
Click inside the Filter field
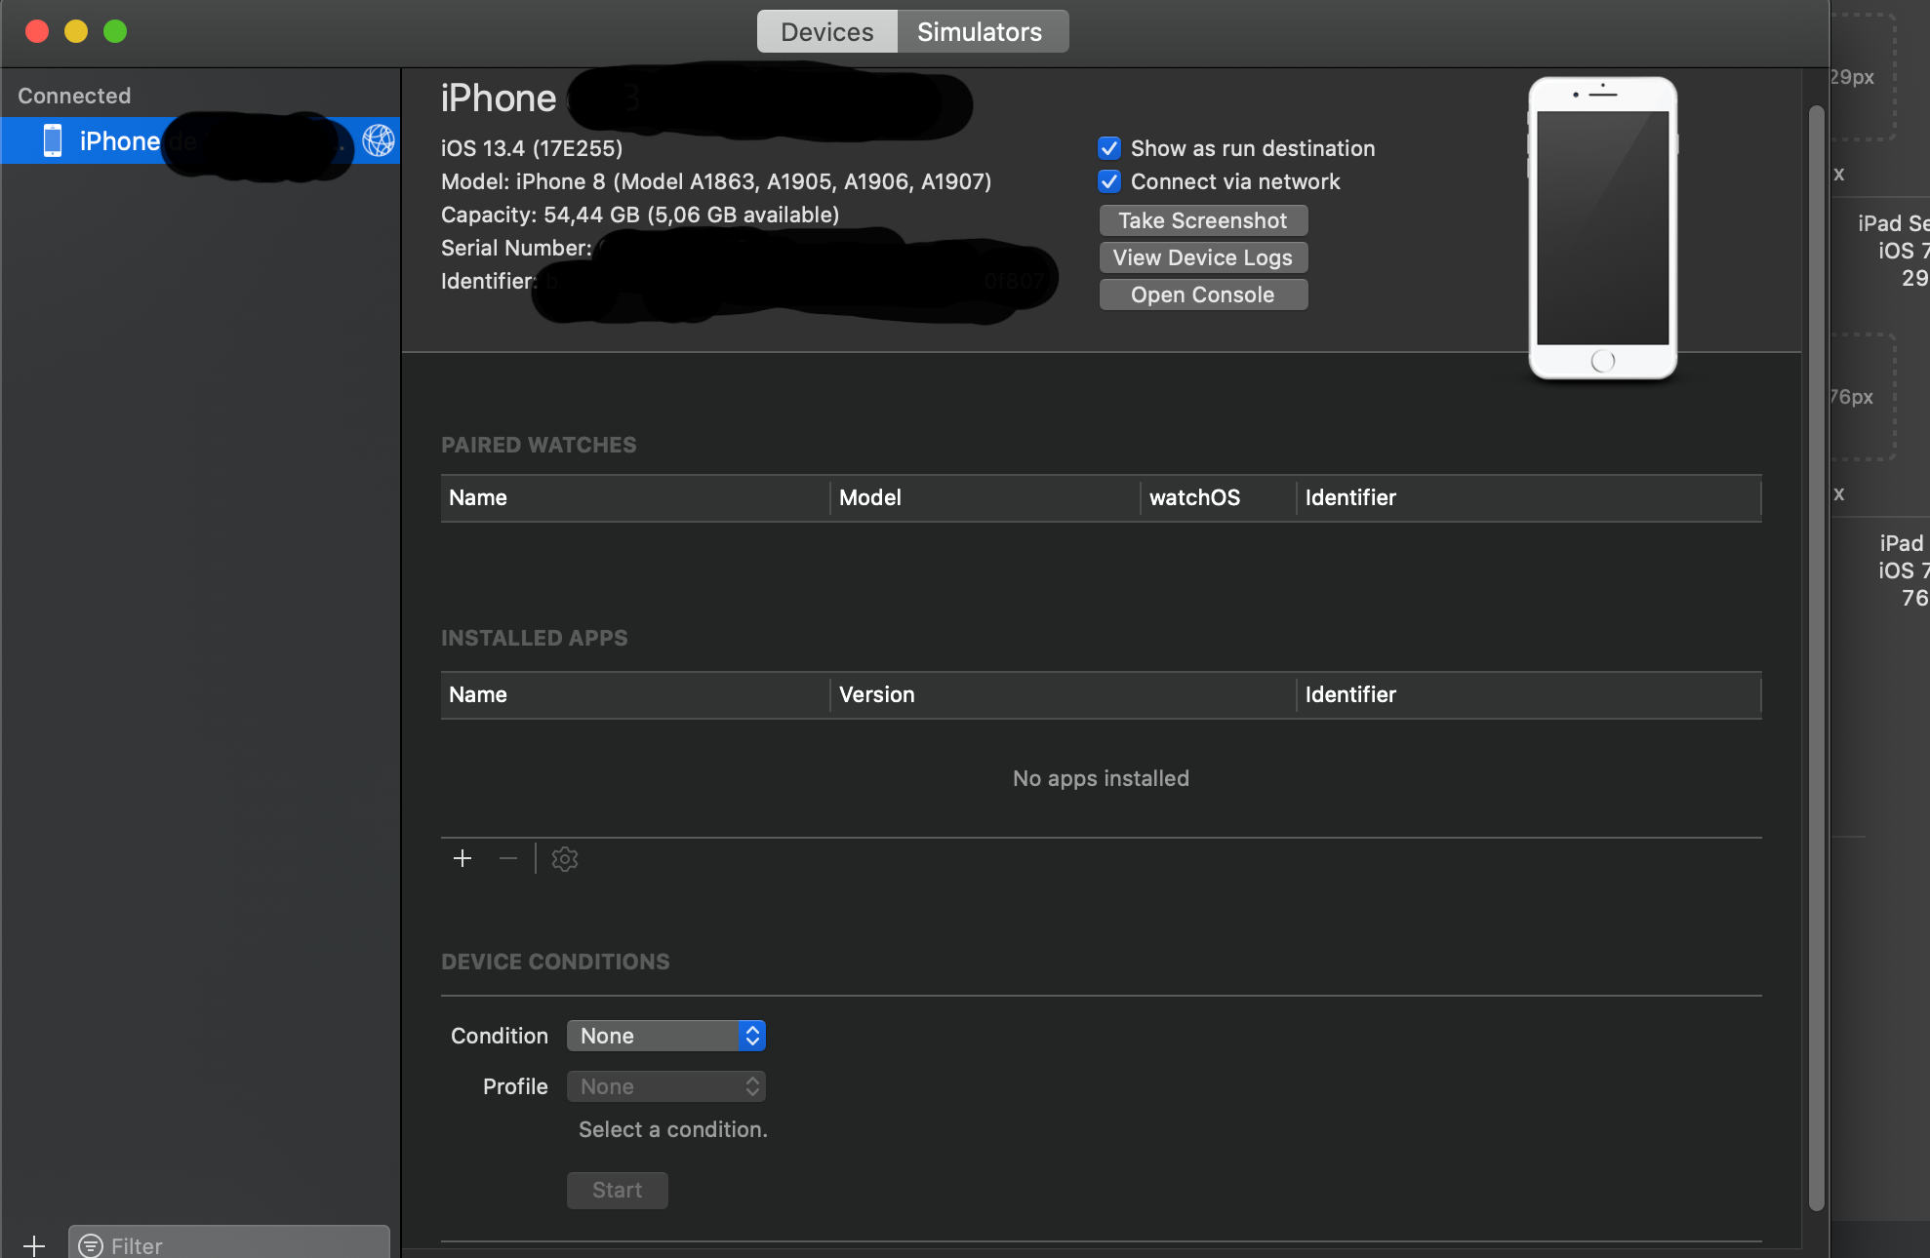[195, 1245]
